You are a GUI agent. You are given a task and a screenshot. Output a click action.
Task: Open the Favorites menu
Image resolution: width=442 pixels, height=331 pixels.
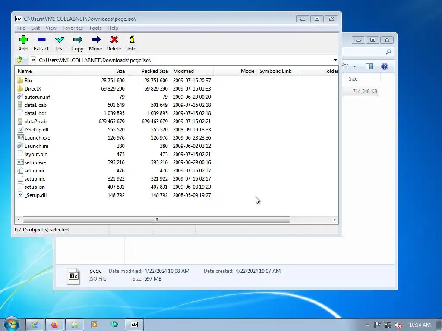(73, 28)
